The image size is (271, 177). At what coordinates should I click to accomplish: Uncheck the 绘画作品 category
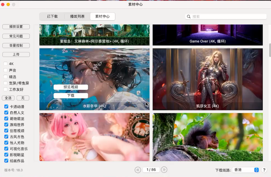pyautogui.click(x=6, y=160)
